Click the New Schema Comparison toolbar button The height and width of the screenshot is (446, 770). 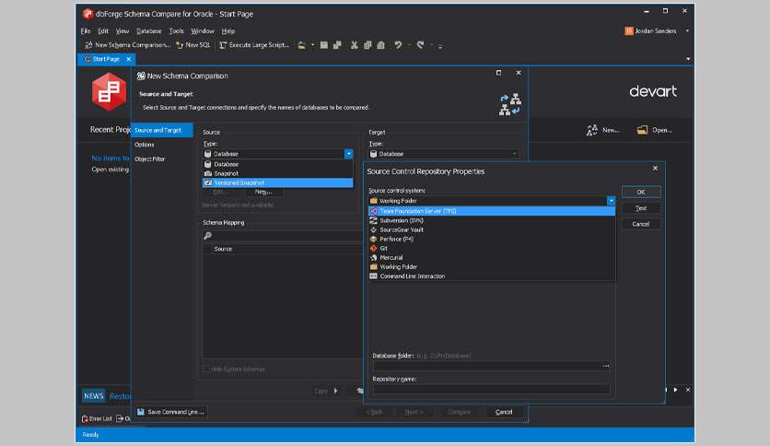point(128,45)
